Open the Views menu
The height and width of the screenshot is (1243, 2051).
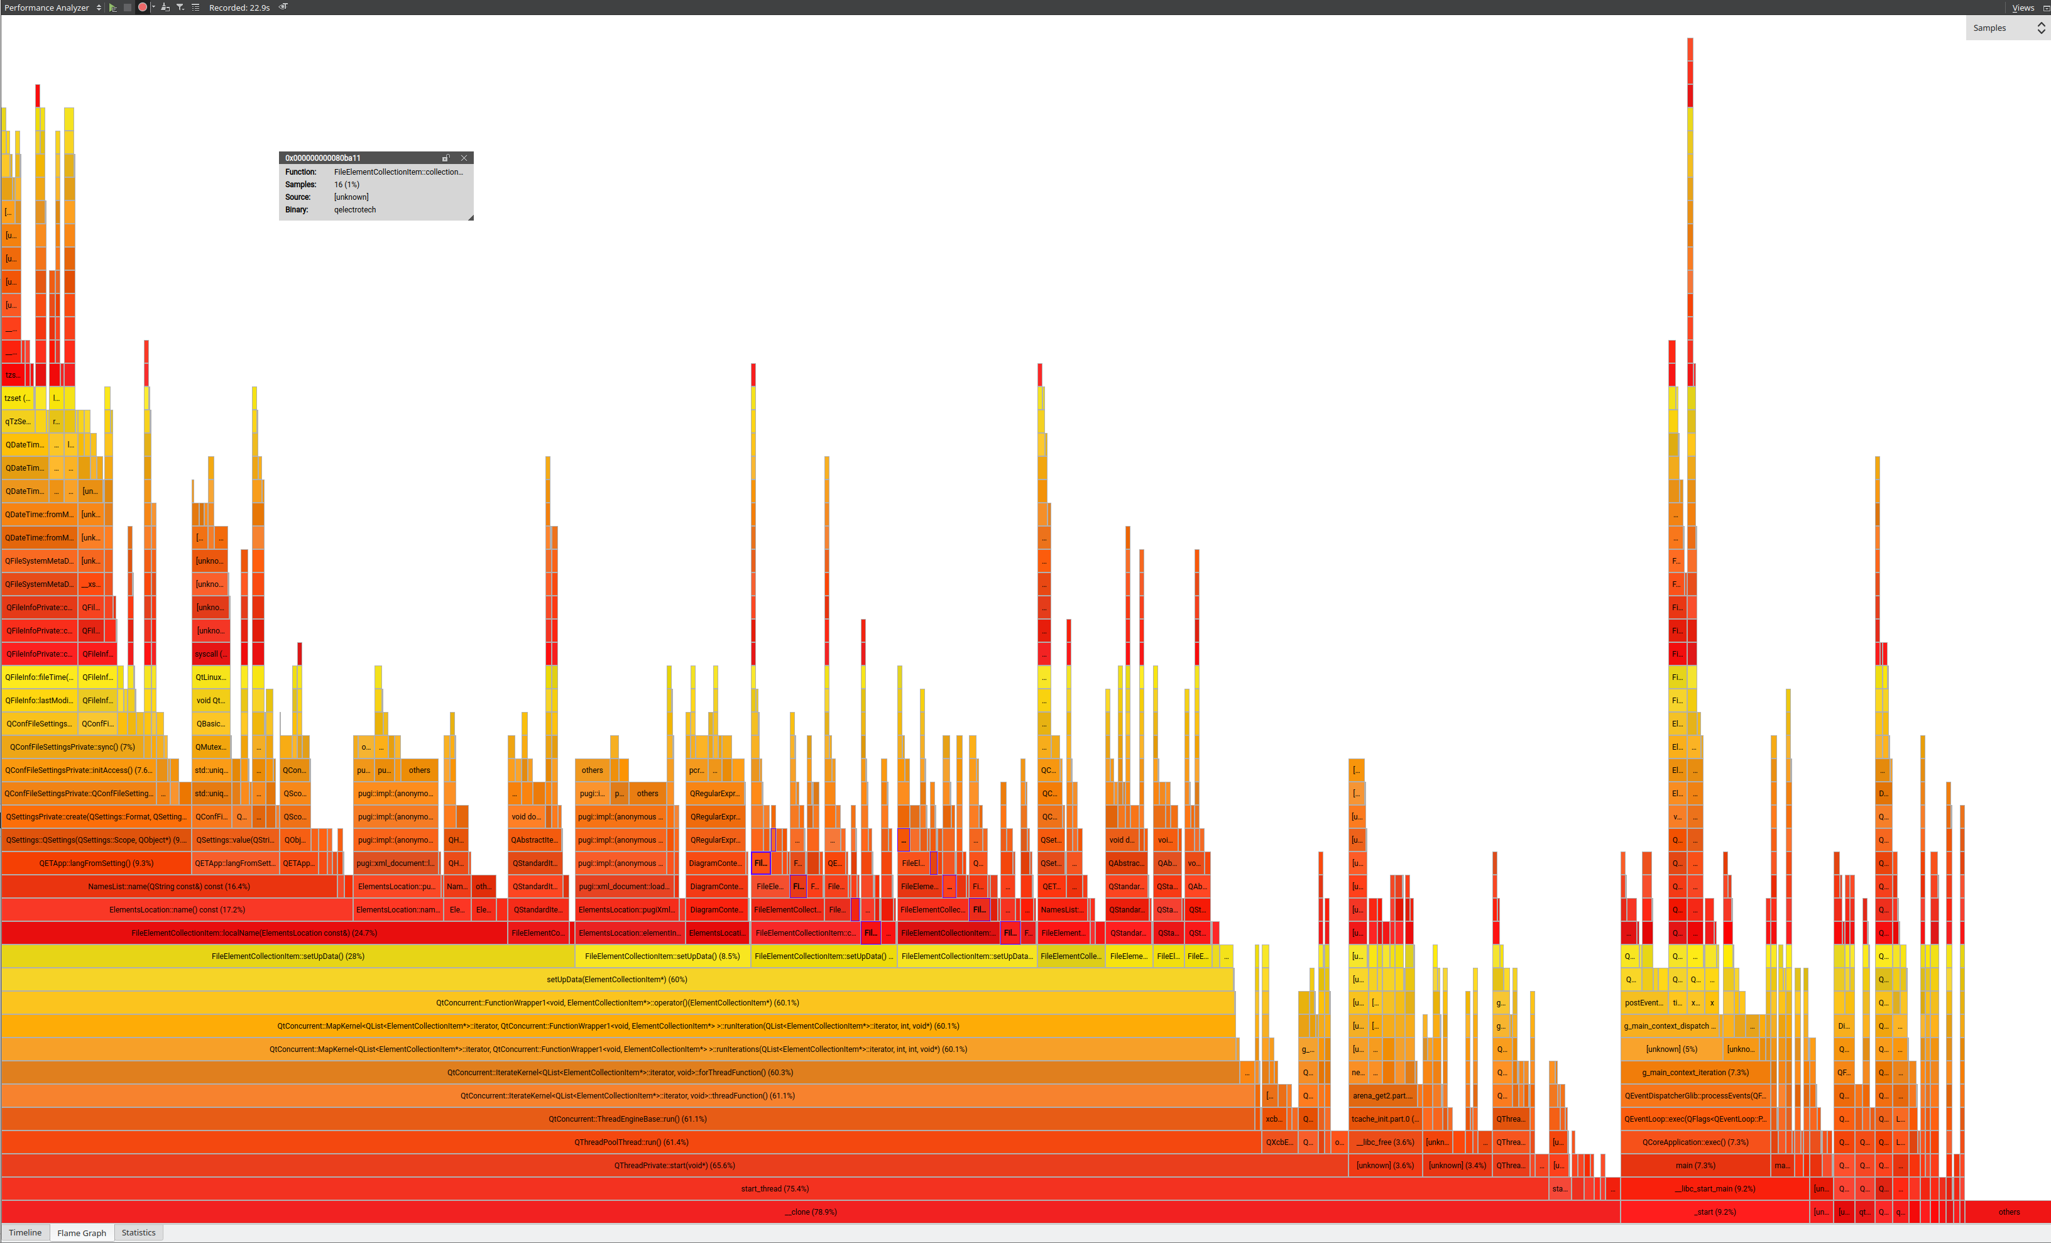tap(2022, 8)
